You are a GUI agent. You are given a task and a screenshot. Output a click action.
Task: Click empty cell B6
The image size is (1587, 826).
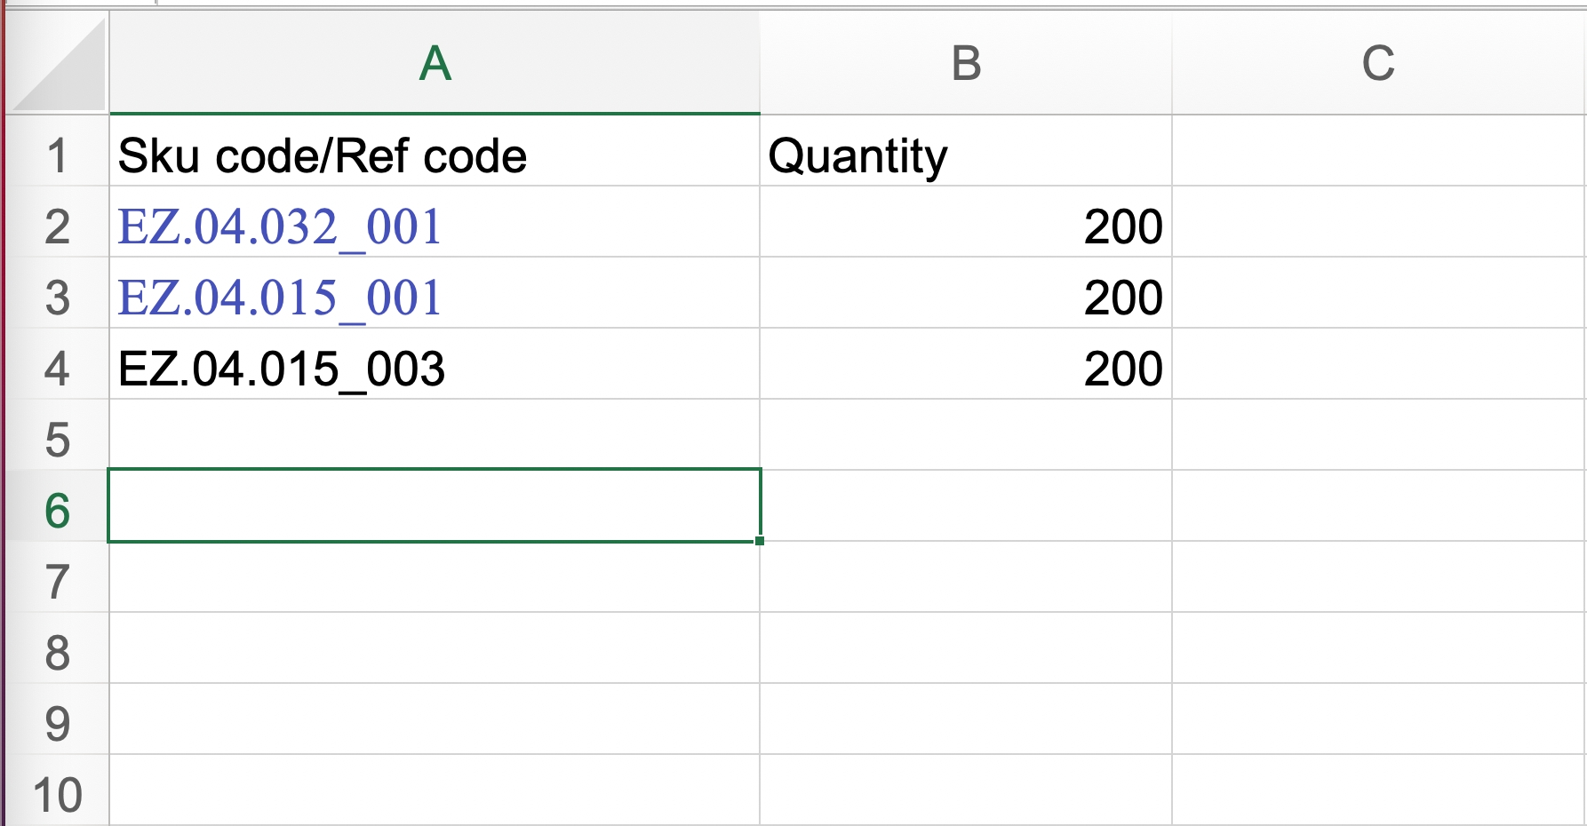coord(966,506)
